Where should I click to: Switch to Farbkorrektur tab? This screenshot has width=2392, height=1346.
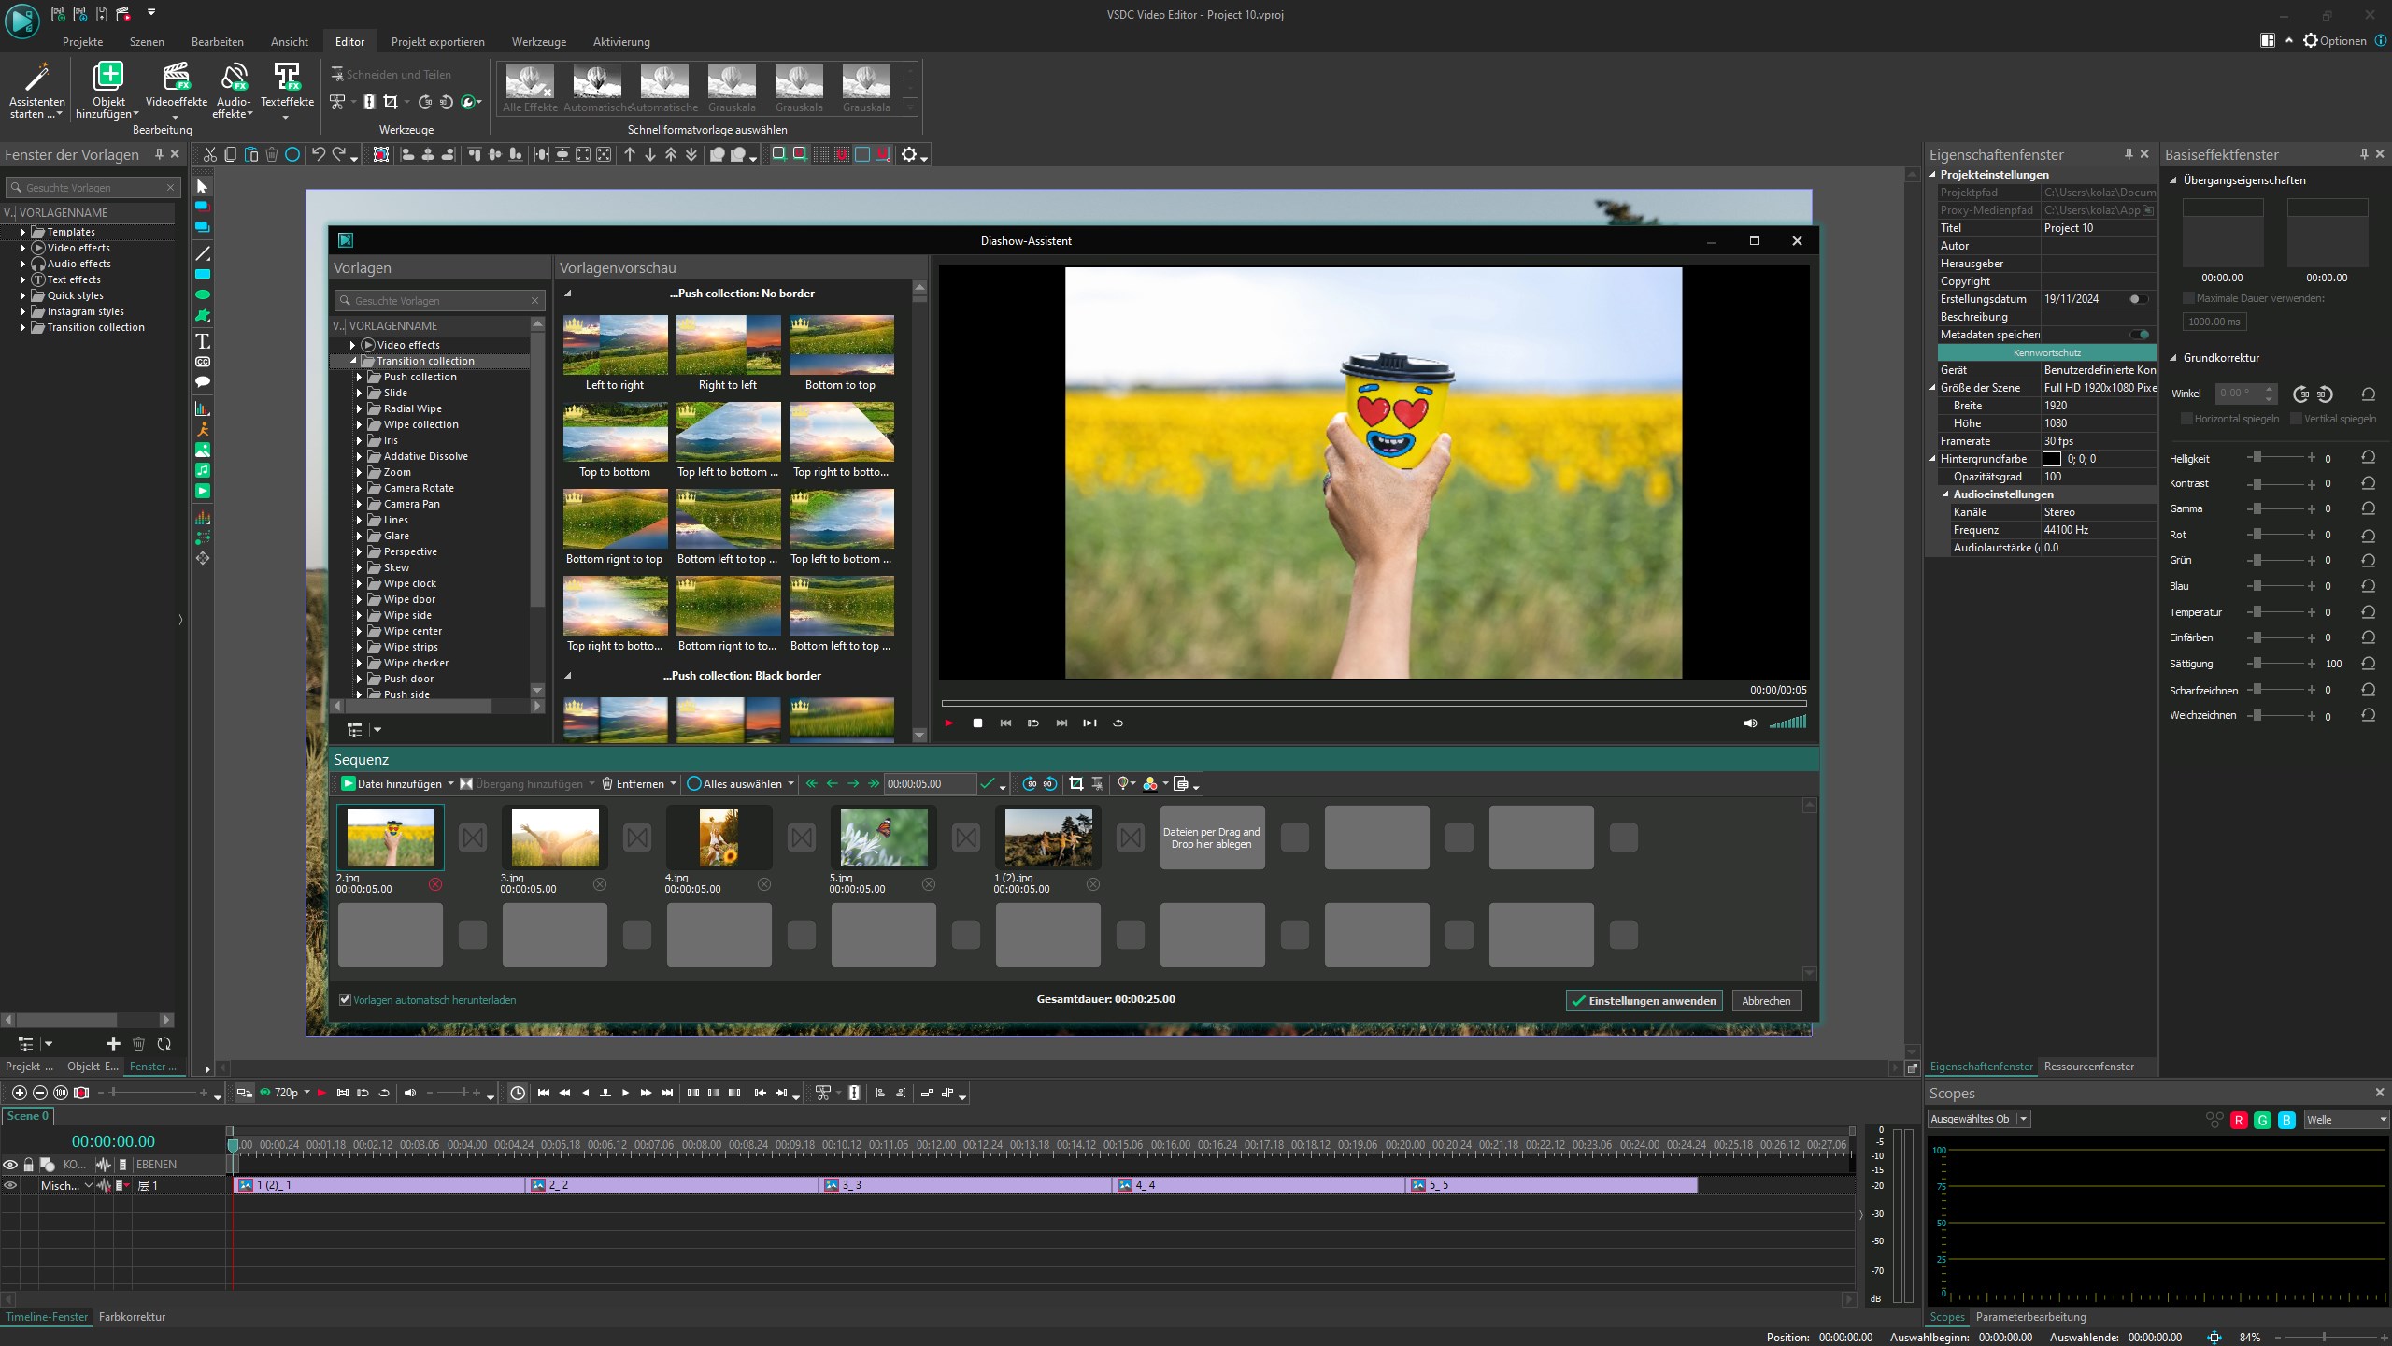pyautogui.click(x=132, y=1316)
